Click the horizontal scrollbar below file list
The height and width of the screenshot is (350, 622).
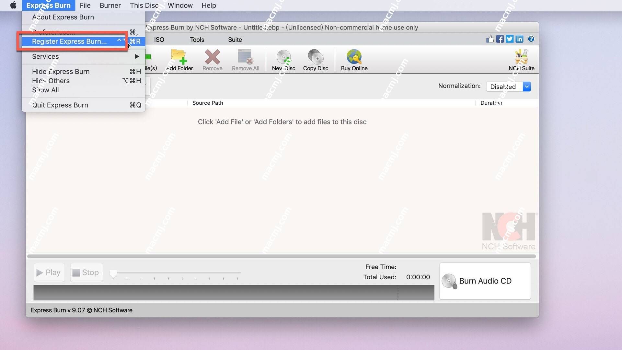[282, 256]
